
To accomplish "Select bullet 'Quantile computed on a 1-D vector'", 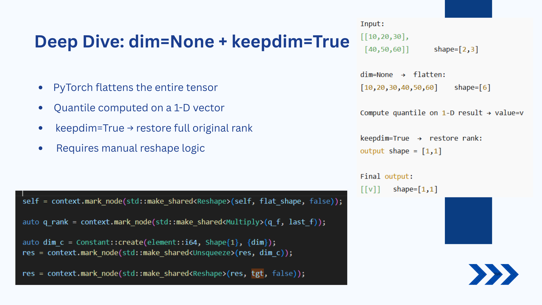I will pos(139,108).
